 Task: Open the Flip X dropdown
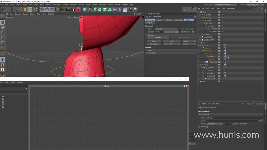189,44
